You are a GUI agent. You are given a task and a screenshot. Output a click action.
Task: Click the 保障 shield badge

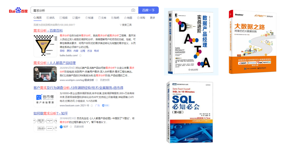(106, 105)
